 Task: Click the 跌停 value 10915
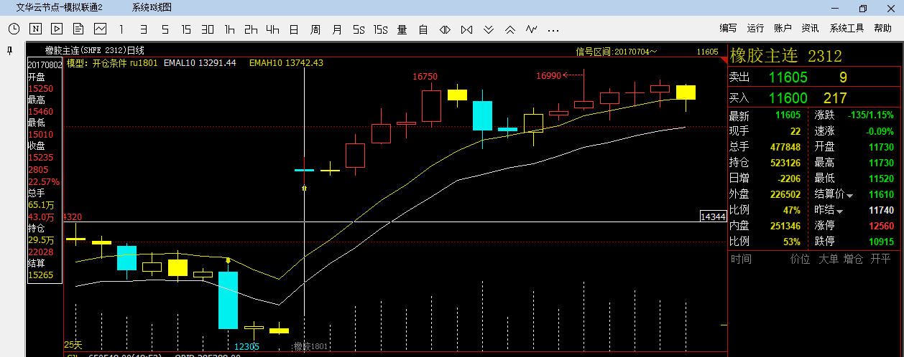(x=881, y=242)
